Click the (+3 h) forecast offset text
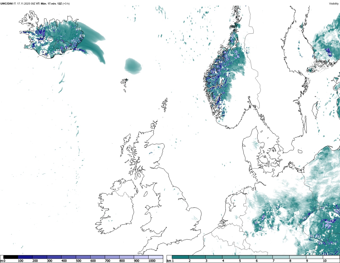Screen dimensions: 340x263 (x=66, y=4)
